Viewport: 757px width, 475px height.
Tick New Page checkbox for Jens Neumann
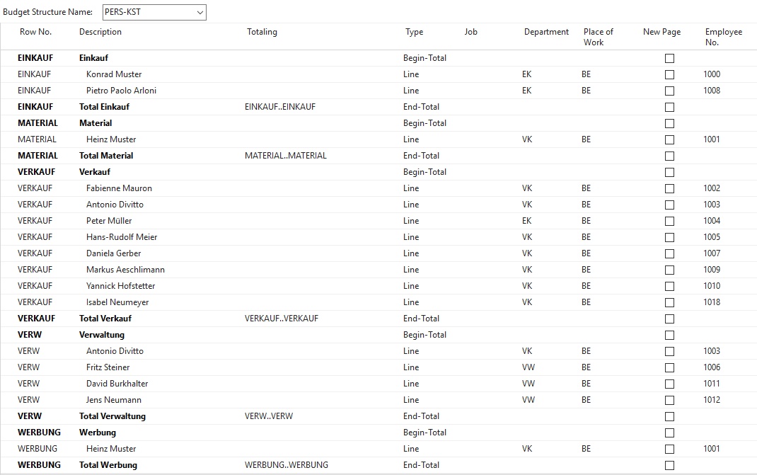click(669, 400)
